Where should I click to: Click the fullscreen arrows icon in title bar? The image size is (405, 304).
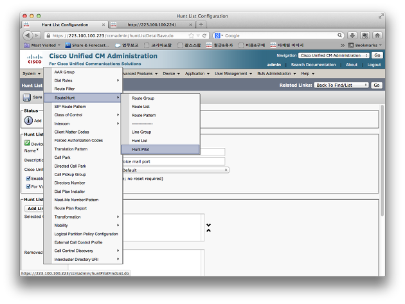point(381,16)
